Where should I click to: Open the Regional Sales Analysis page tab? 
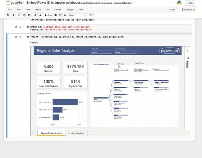[x=51, y=133]
